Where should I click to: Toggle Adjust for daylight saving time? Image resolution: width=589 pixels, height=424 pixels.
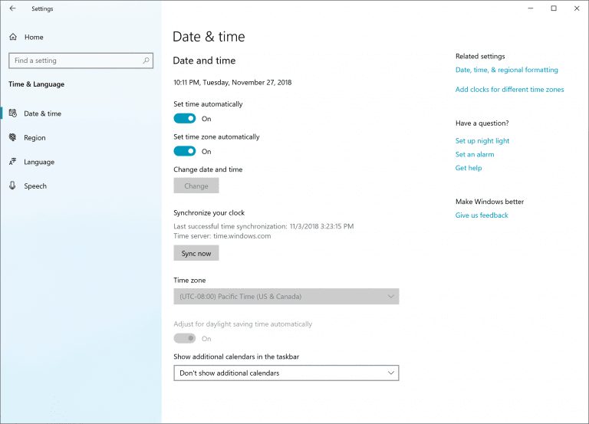click(185, 338)
